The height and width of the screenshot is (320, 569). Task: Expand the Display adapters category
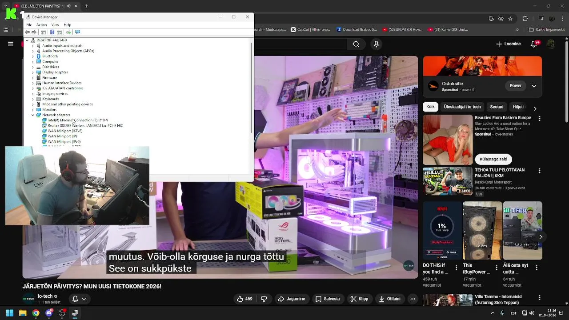pyautogui.click(x=32, y=72)
